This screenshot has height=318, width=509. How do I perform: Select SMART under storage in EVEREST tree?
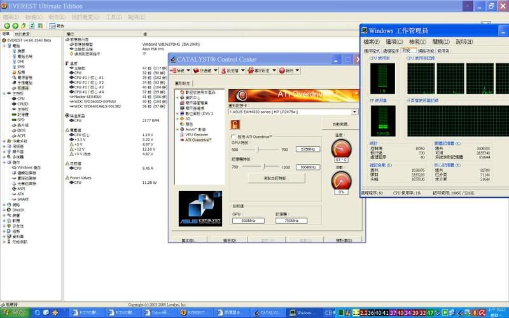[23, 199]
